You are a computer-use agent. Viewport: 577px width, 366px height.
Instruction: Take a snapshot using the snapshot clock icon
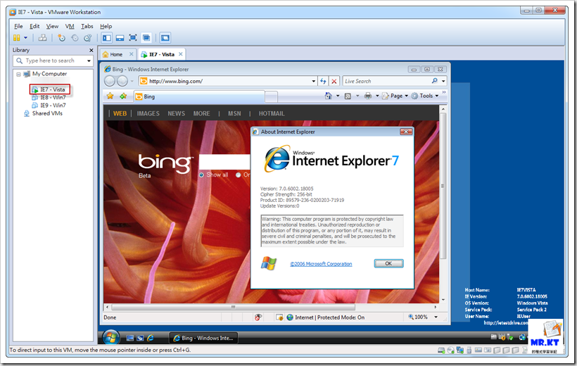click(x=61, y=37)
